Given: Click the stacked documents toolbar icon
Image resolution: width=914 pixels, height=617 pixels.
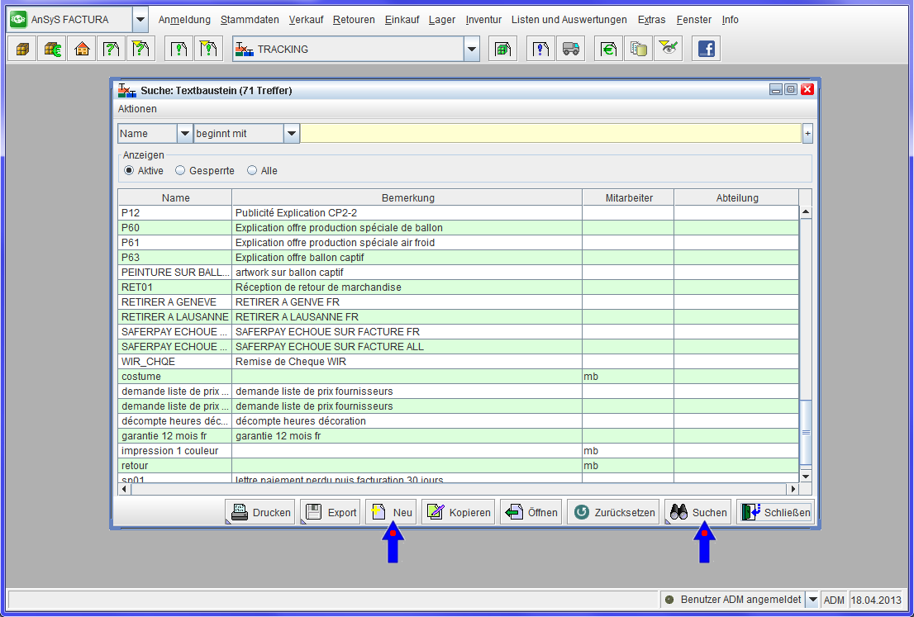Looking at the screenshot, I should [x=638, y=50].
